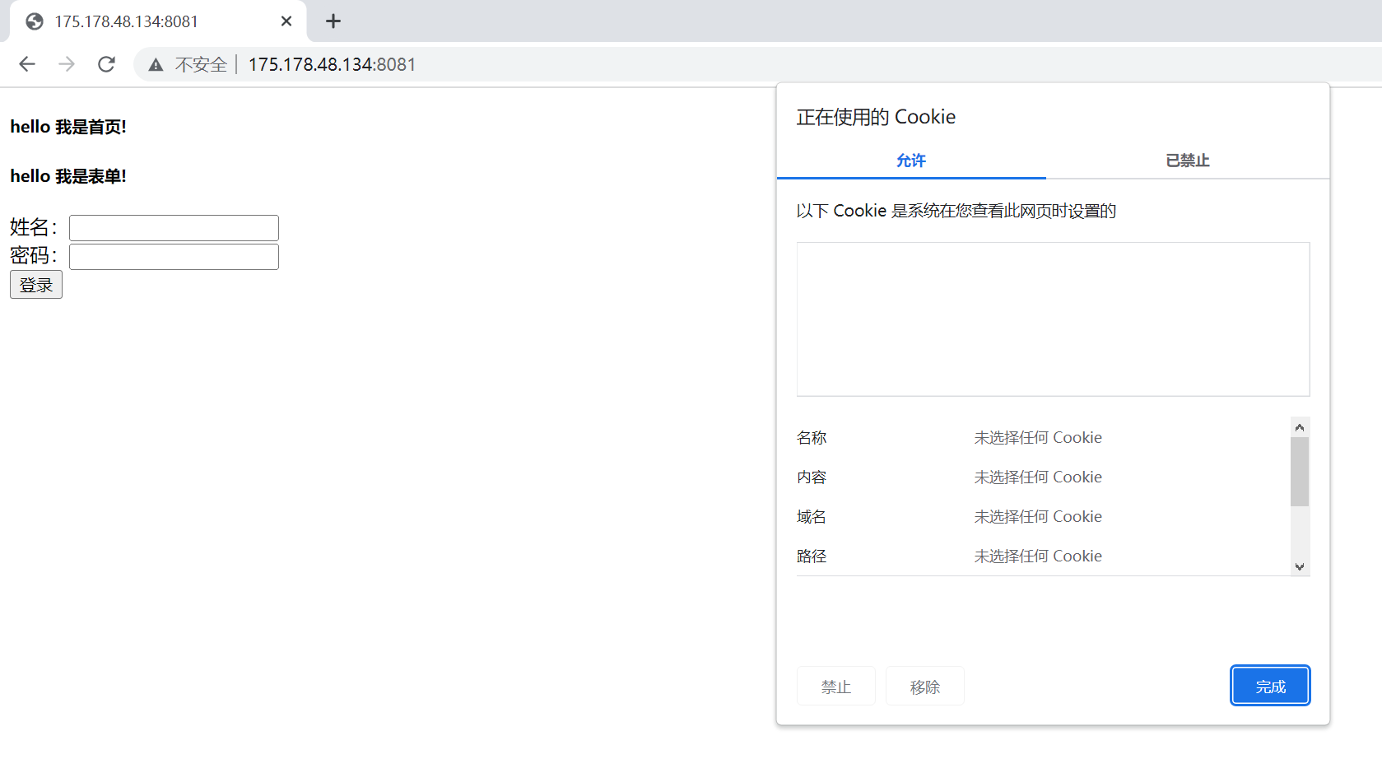
Task: Click the 路径 row label
Action: [x=812, y=556]
